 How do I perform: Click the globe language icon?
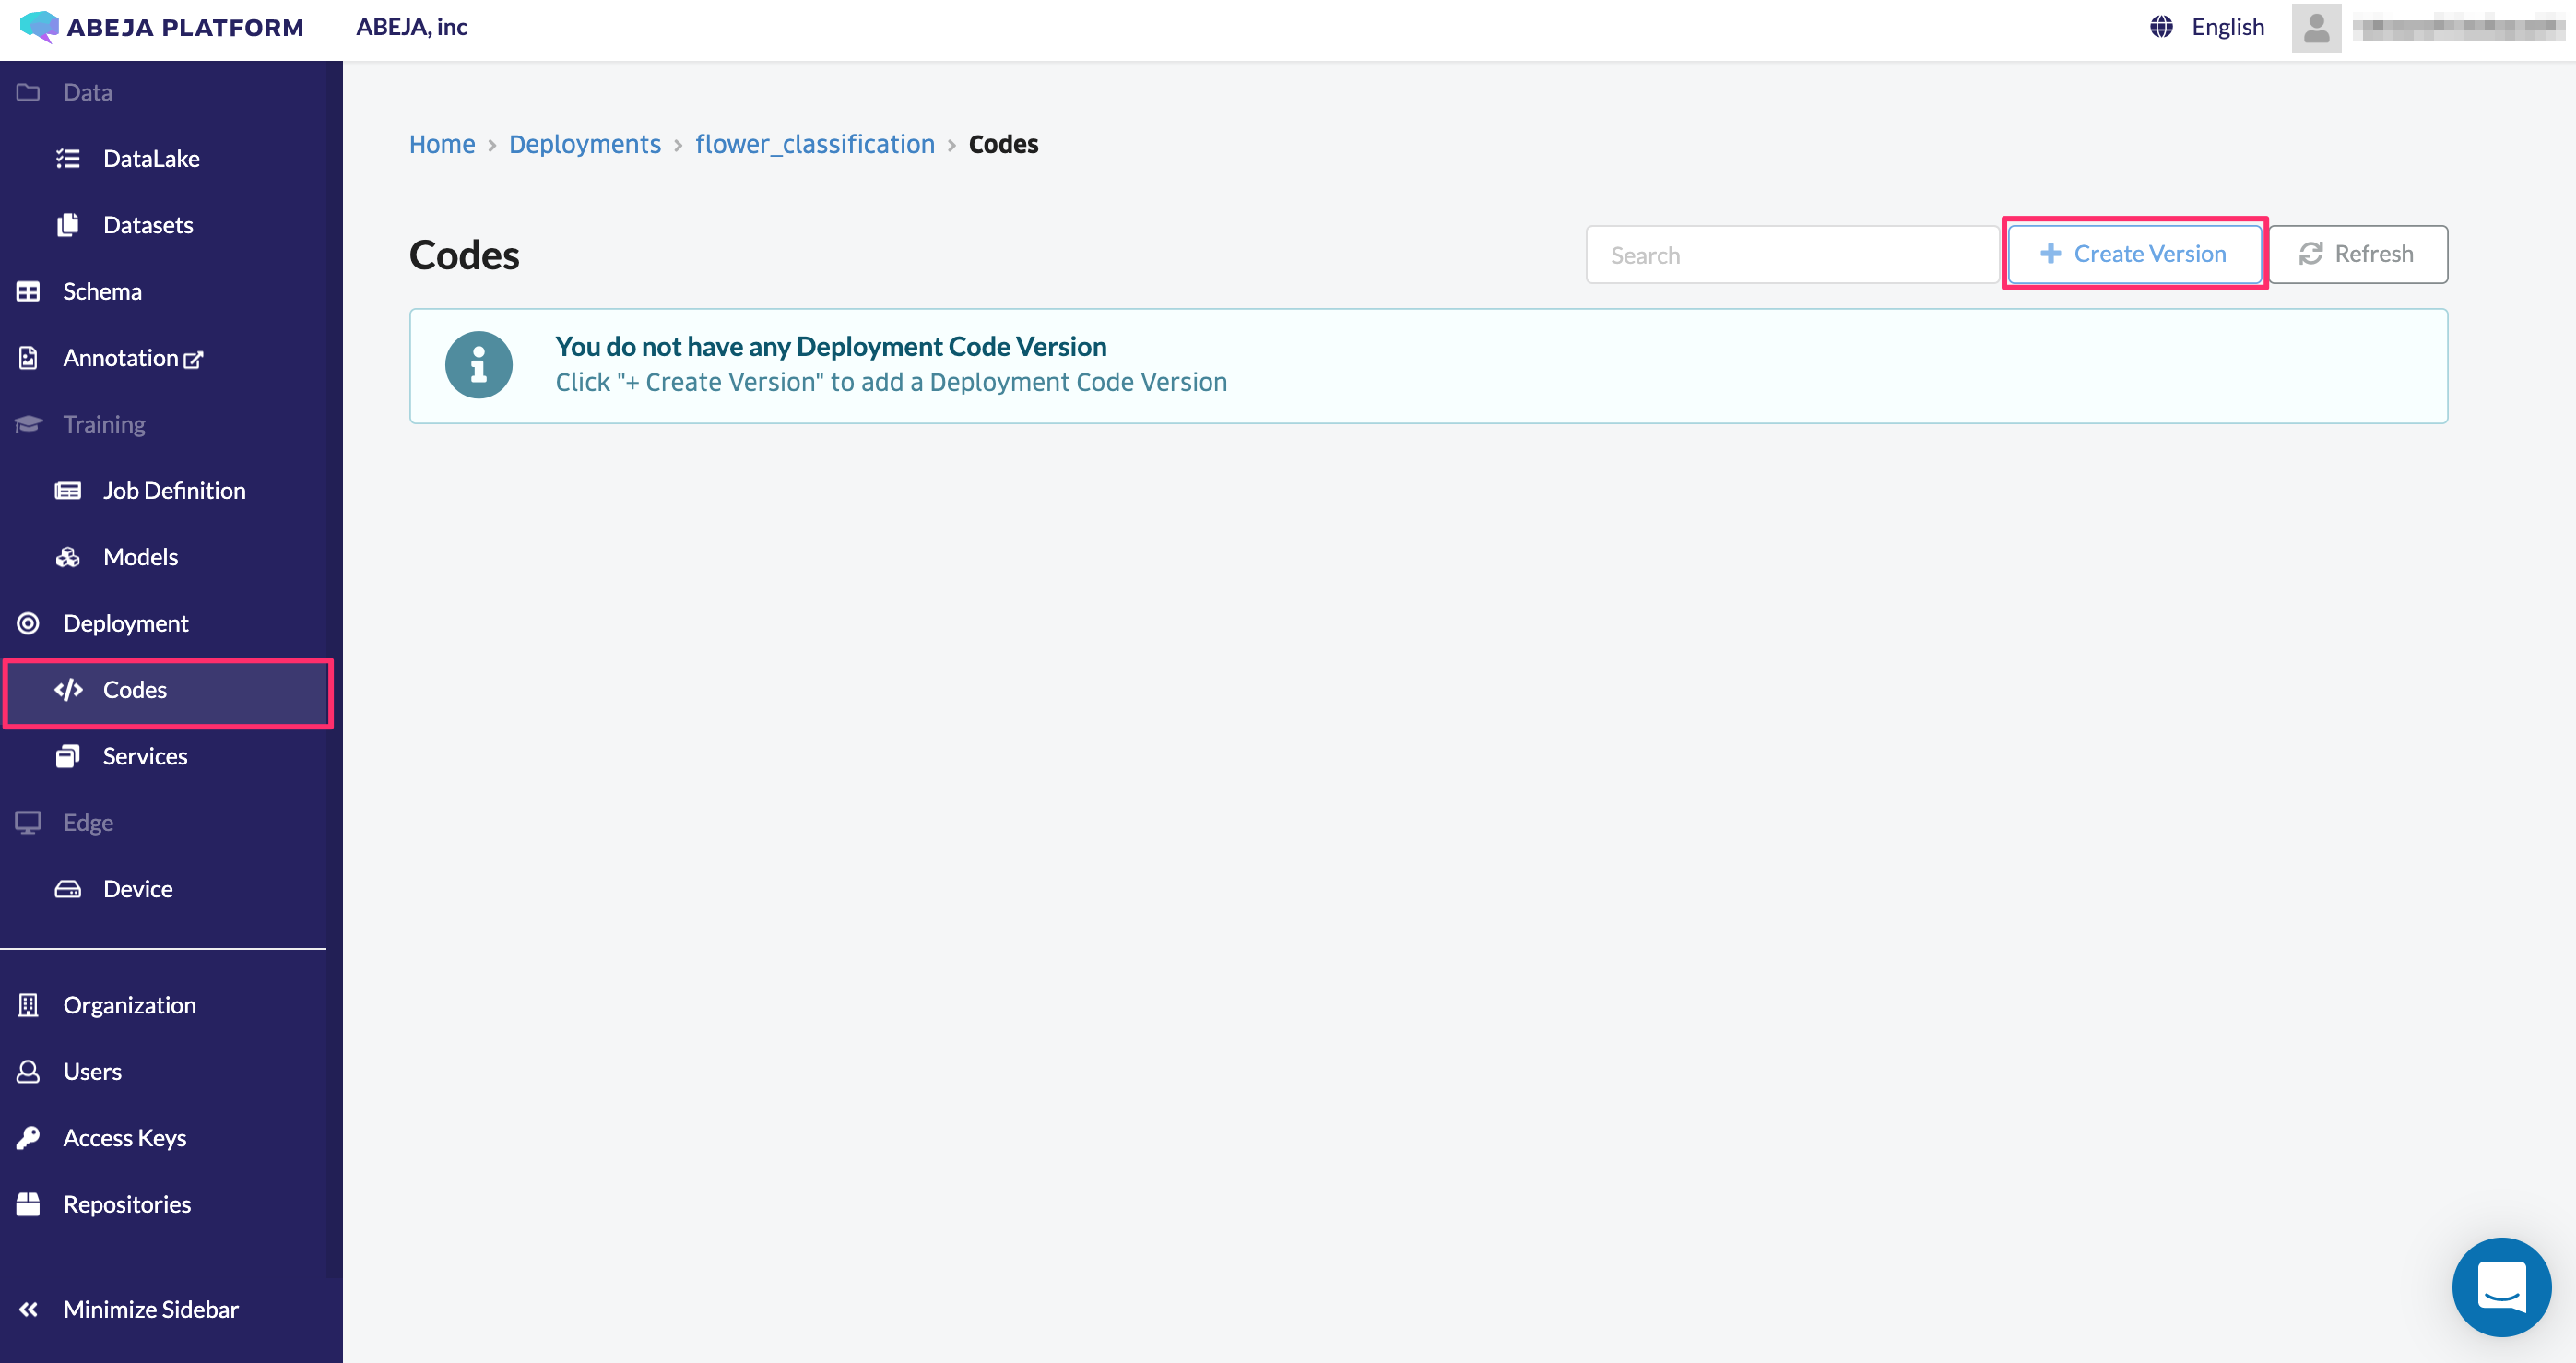pos(2161,27)
